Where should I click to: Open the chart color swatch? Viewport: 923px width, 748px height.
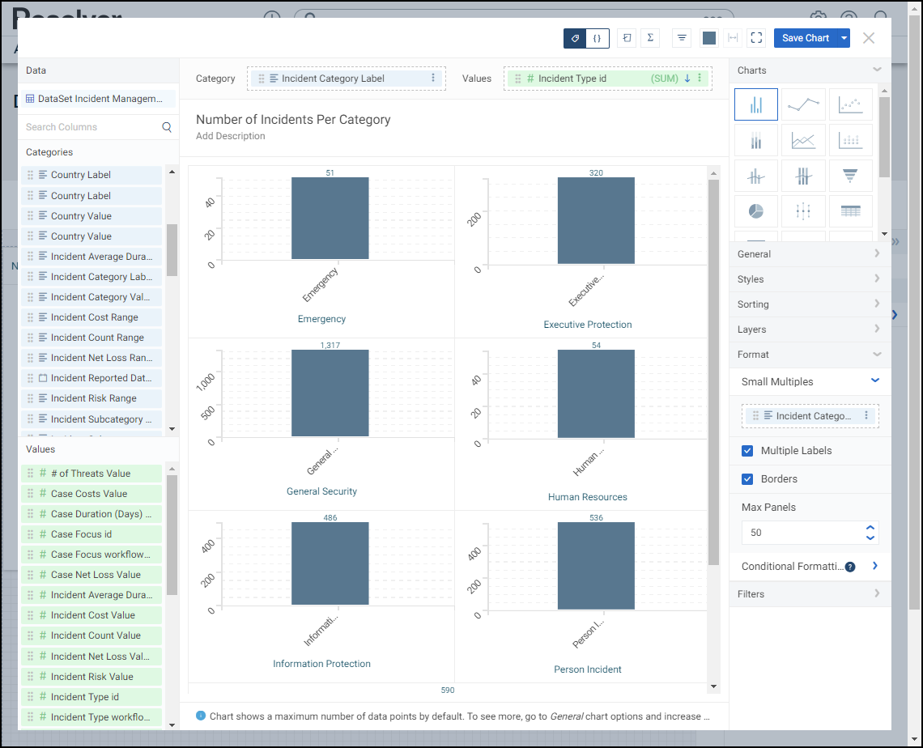(x=709, y=38)
